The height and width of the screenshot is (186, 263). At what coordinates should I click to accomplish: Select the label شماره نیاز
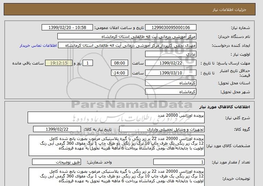coord(240,28)
